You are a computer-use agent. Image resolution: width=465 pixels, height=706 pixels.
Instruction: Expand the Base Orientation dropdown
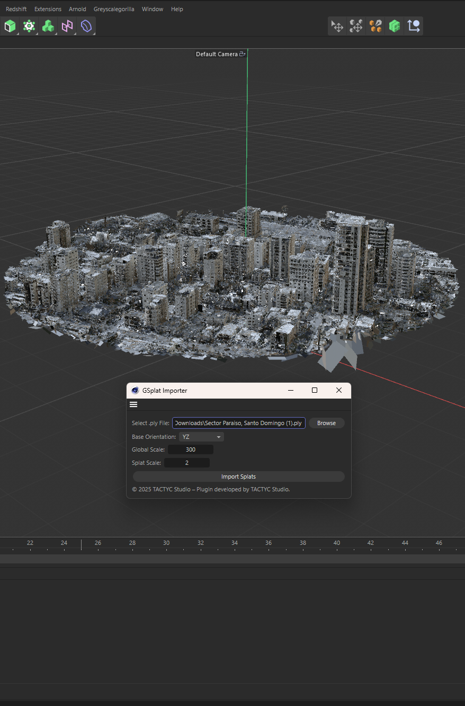pos(201,437)
